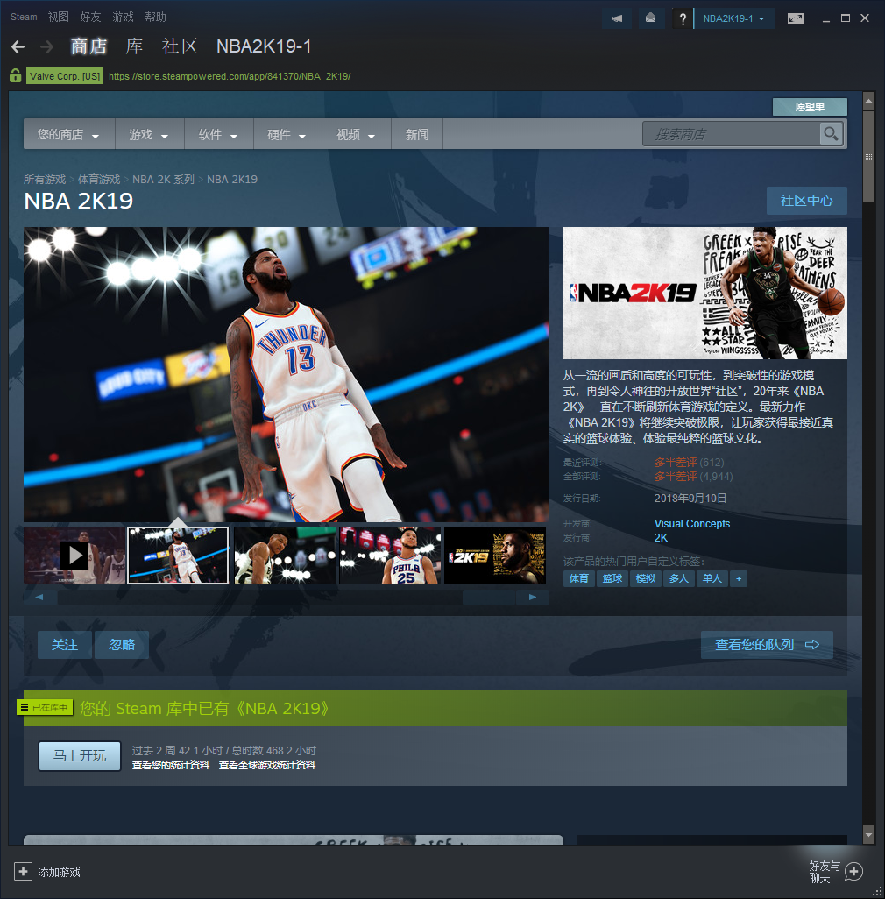Add a tag with the plus button
Viewport: 885px width, 899px height.
(739, 579)
